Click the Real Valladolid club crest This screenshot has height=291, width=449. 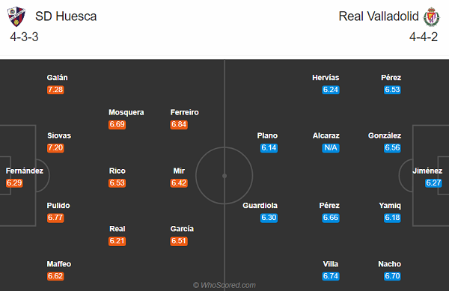click(432, 16)
